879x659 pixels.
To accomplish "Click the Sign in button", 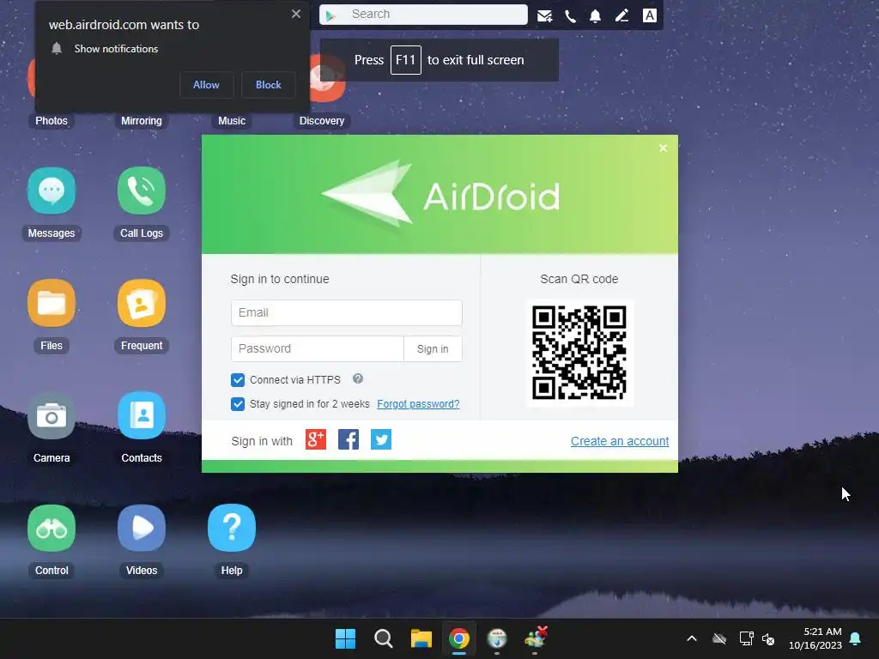I will pos(433,349).
